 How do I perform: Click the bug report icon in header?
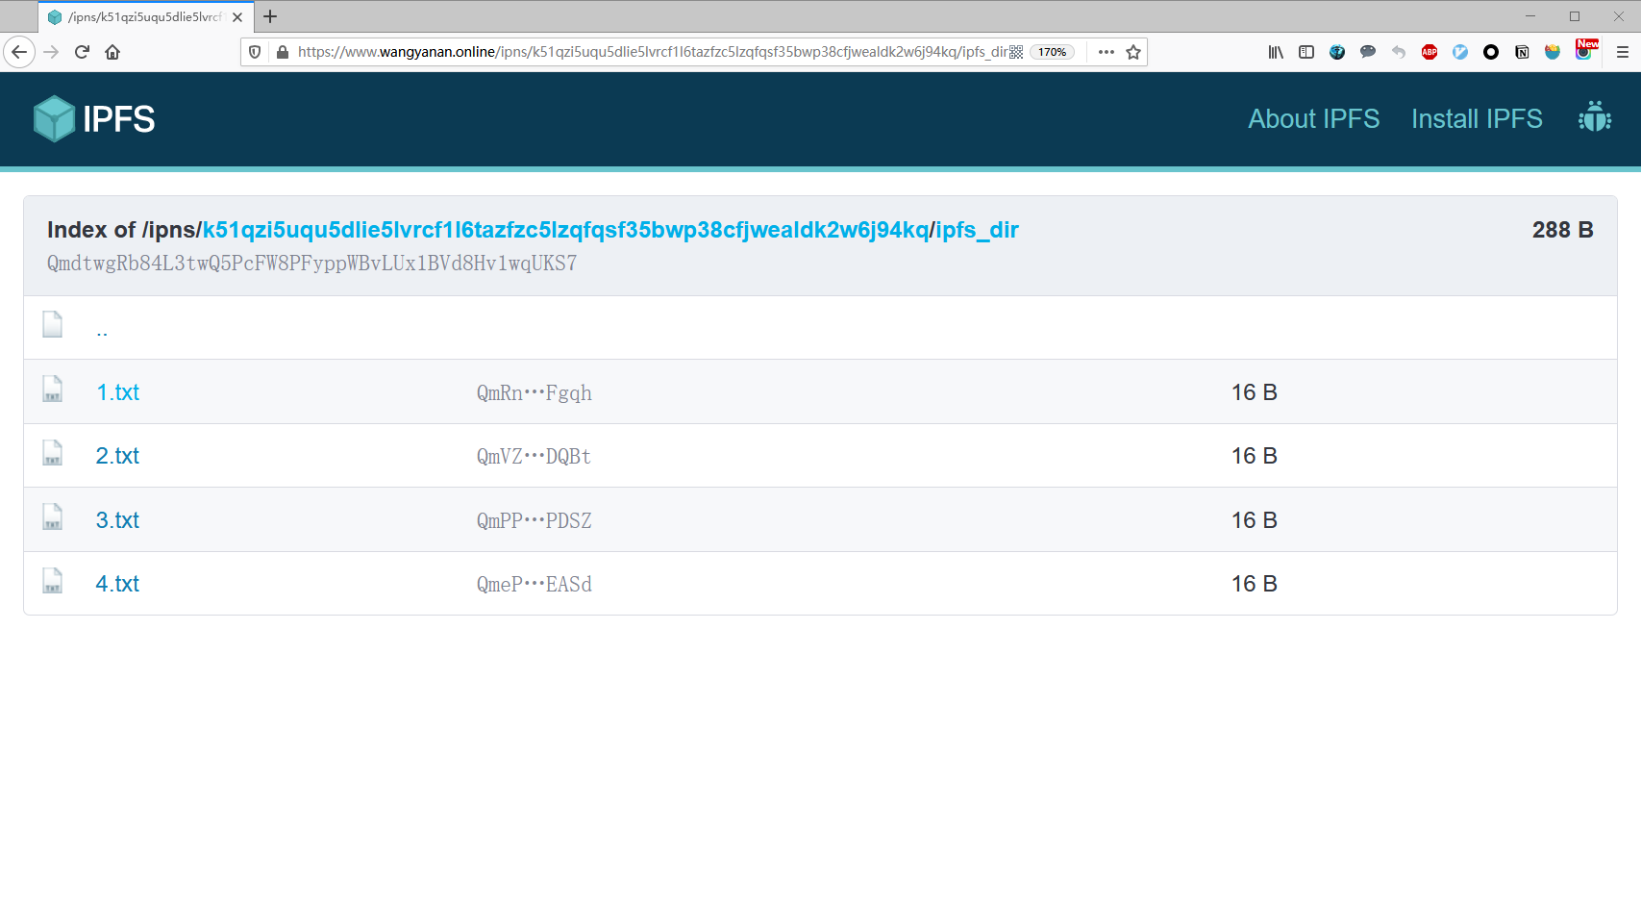pyautogui.click(x=1594, y=118)
